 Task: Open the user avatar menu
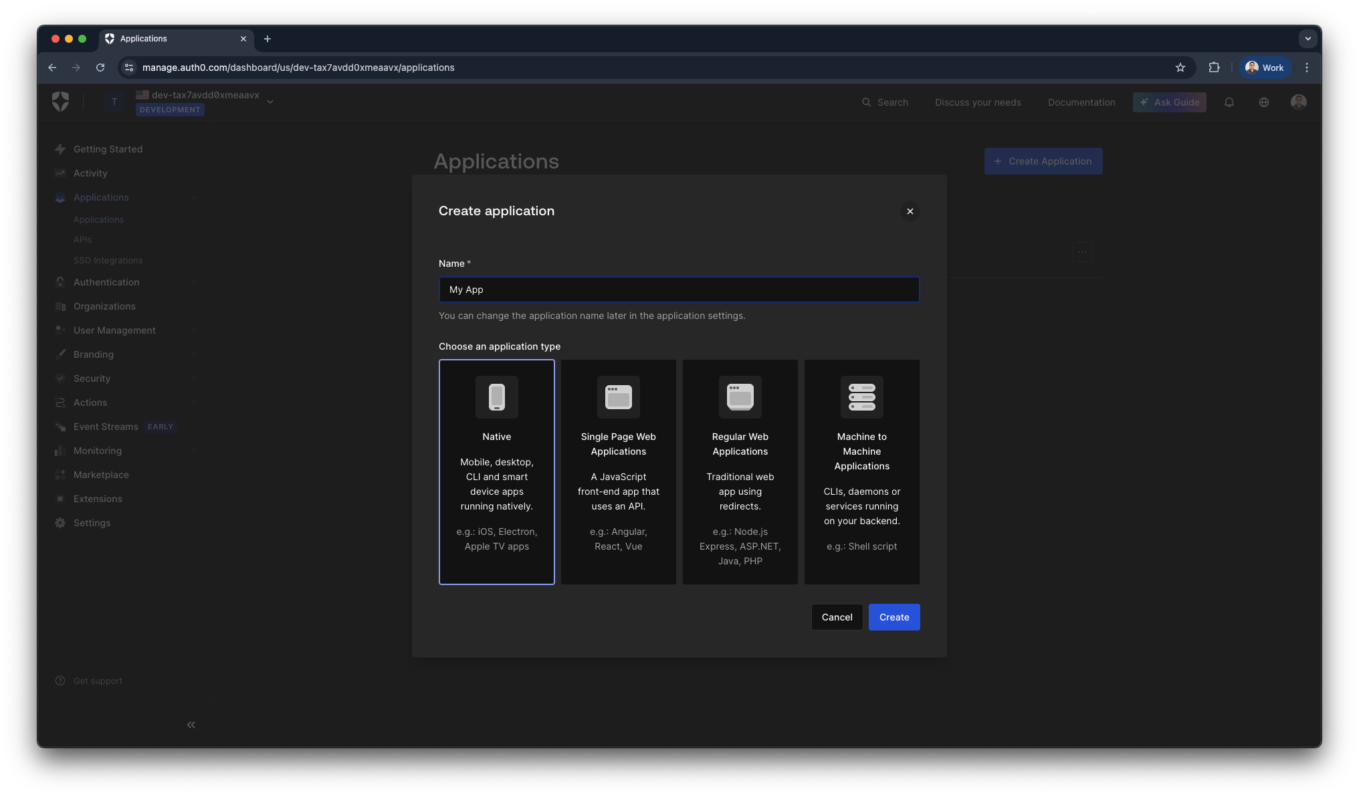point(1298,102)
